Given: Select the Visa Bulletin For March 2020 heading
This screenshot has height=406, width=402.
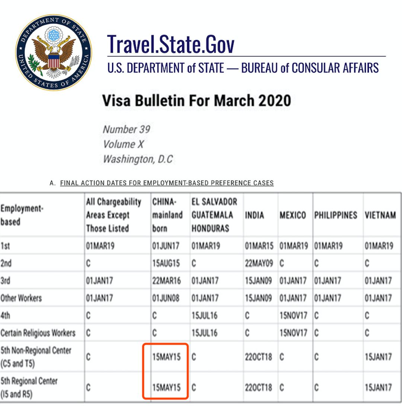Looking at the screenshot, I should (197, 100).
